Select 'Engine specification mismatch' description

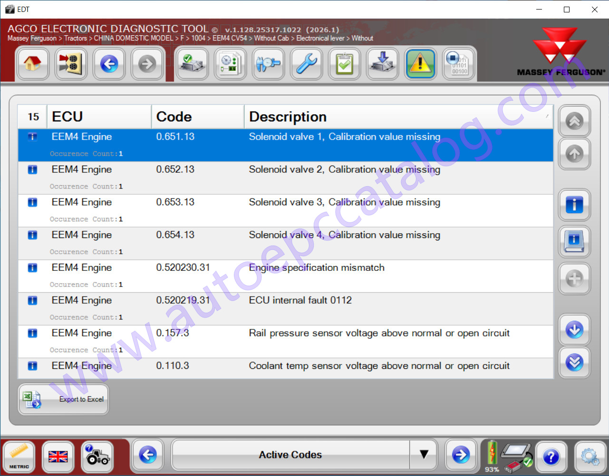(317, 268)
